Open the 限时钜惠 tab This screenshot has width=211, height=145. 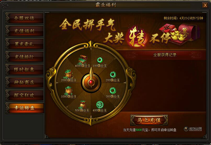pyautogui.click(x=25, y=70)
